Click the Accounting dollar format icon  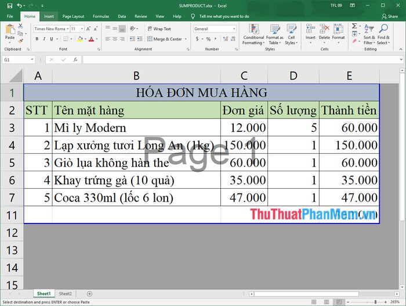pos(197,39)
